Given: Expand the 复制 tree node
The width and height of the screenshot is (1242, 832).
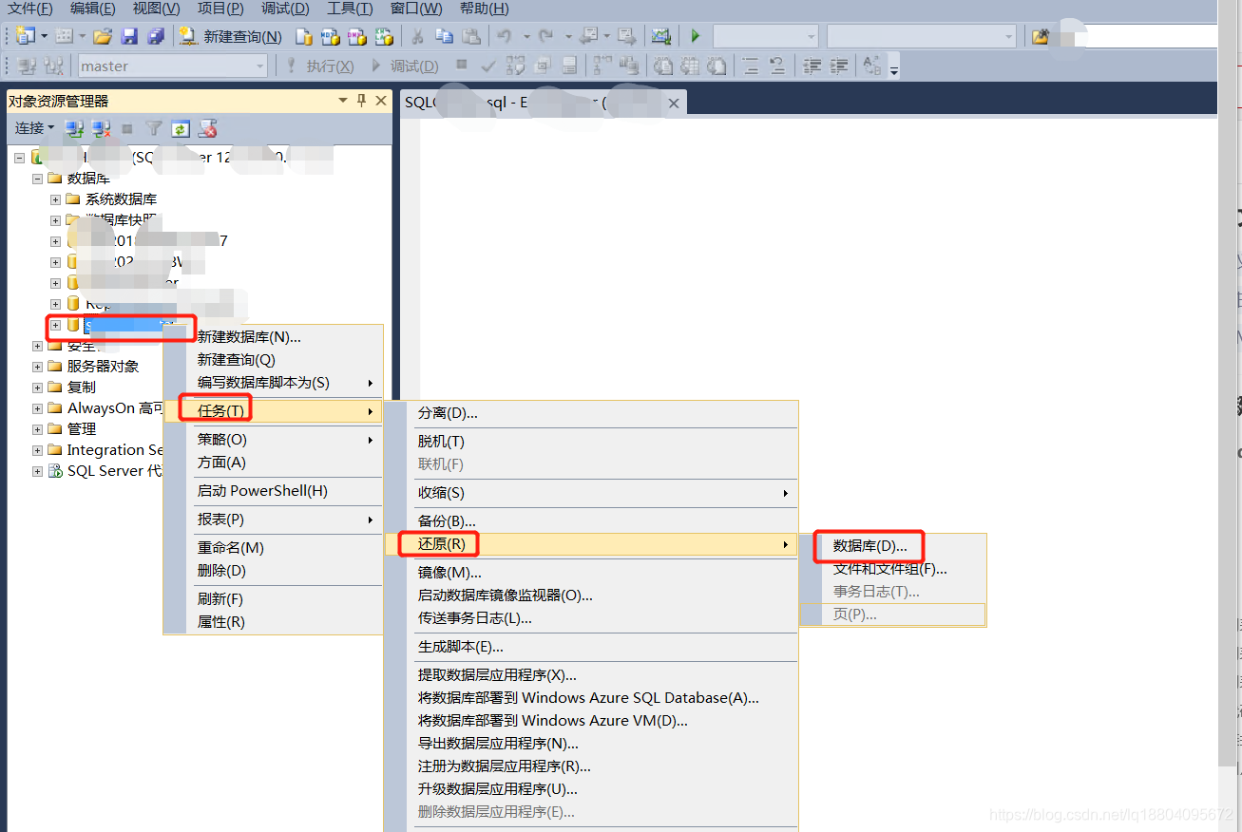Looking at the screenshot, I should 37,387.
